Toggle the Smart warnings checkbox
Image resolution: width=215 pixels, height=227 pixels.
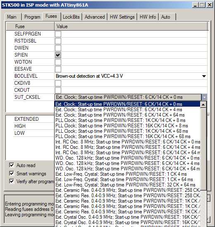pyautogui.click(x=12, y=173)
